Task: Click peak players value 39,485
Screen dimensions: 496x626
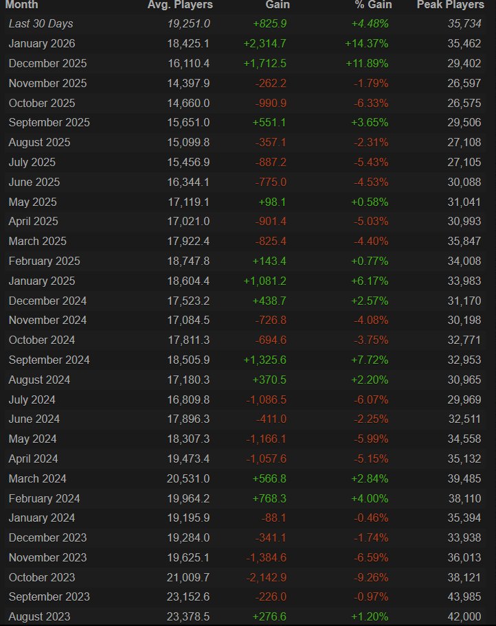Action: coord(464,478)
